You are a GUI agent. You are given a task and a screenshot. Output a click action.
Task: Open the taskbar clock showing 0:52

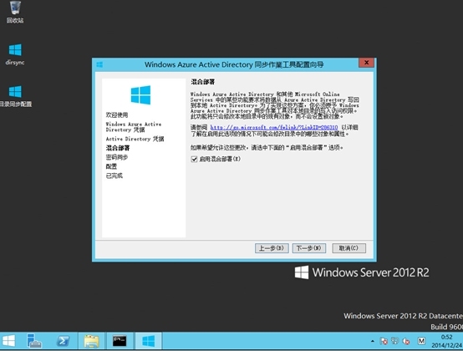pyautogui.click(x=447, y=341)
